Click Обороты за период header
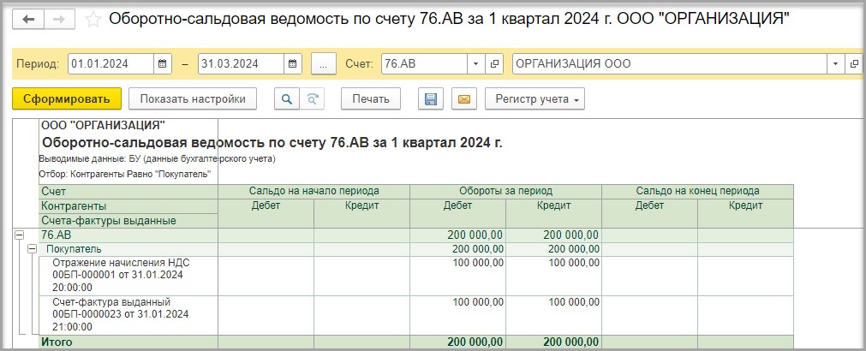This screenshot has width=866, height=351. (x=505, y=192)
